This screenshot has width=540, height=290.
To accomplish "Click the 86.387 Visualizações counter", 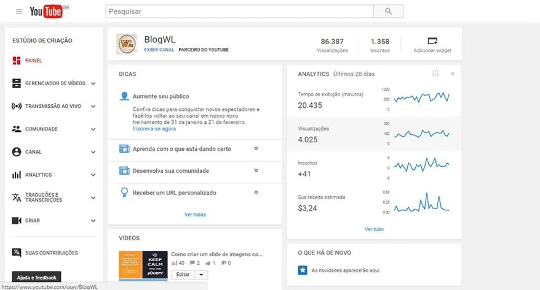I will [332, 45].
